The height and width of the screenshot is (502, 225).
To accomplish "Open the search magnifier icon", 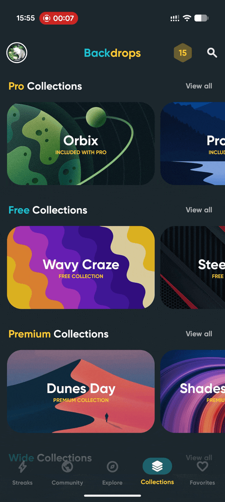I will (212, 52).
